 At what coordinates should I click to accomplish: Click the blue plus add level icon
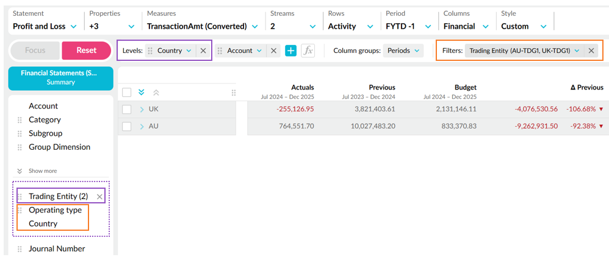click(290, 51)
